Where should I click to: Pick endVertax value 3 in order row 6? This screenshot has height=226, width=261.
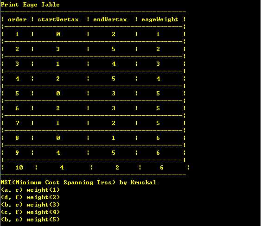[114, 108]
